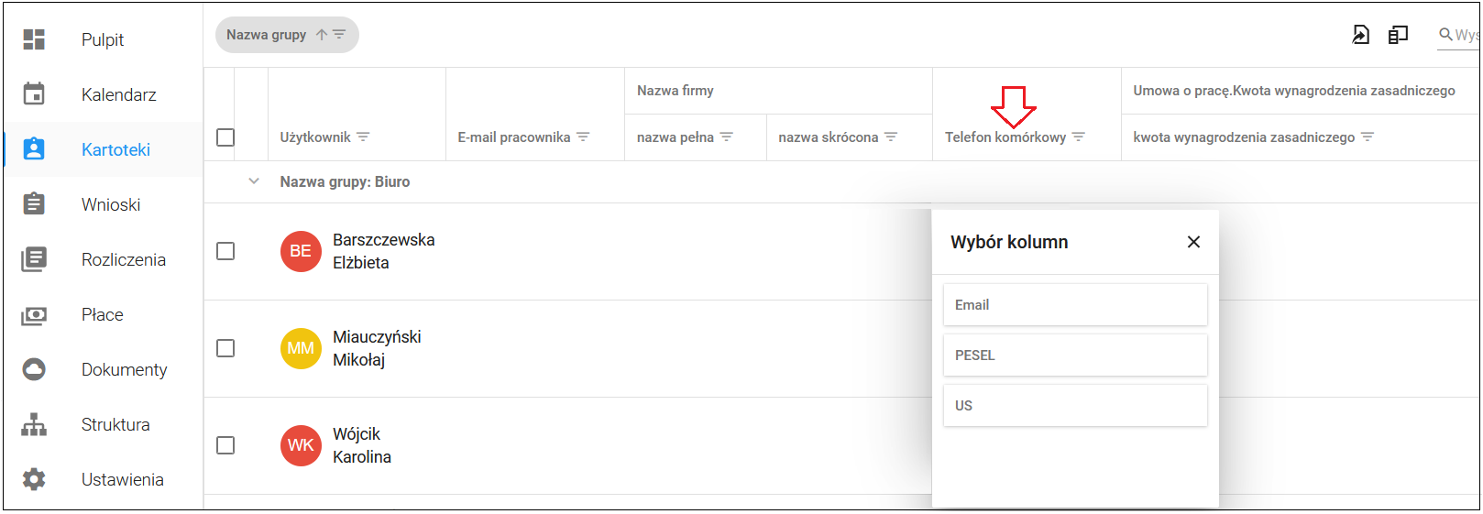The image size is (1483, 514).
Task: Click the Wnioski clipboard icon
Action: [34, 203]
